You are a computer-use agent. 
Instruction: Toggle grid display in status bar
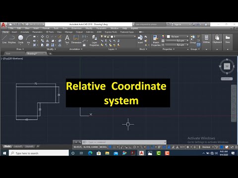coord(110,147)
